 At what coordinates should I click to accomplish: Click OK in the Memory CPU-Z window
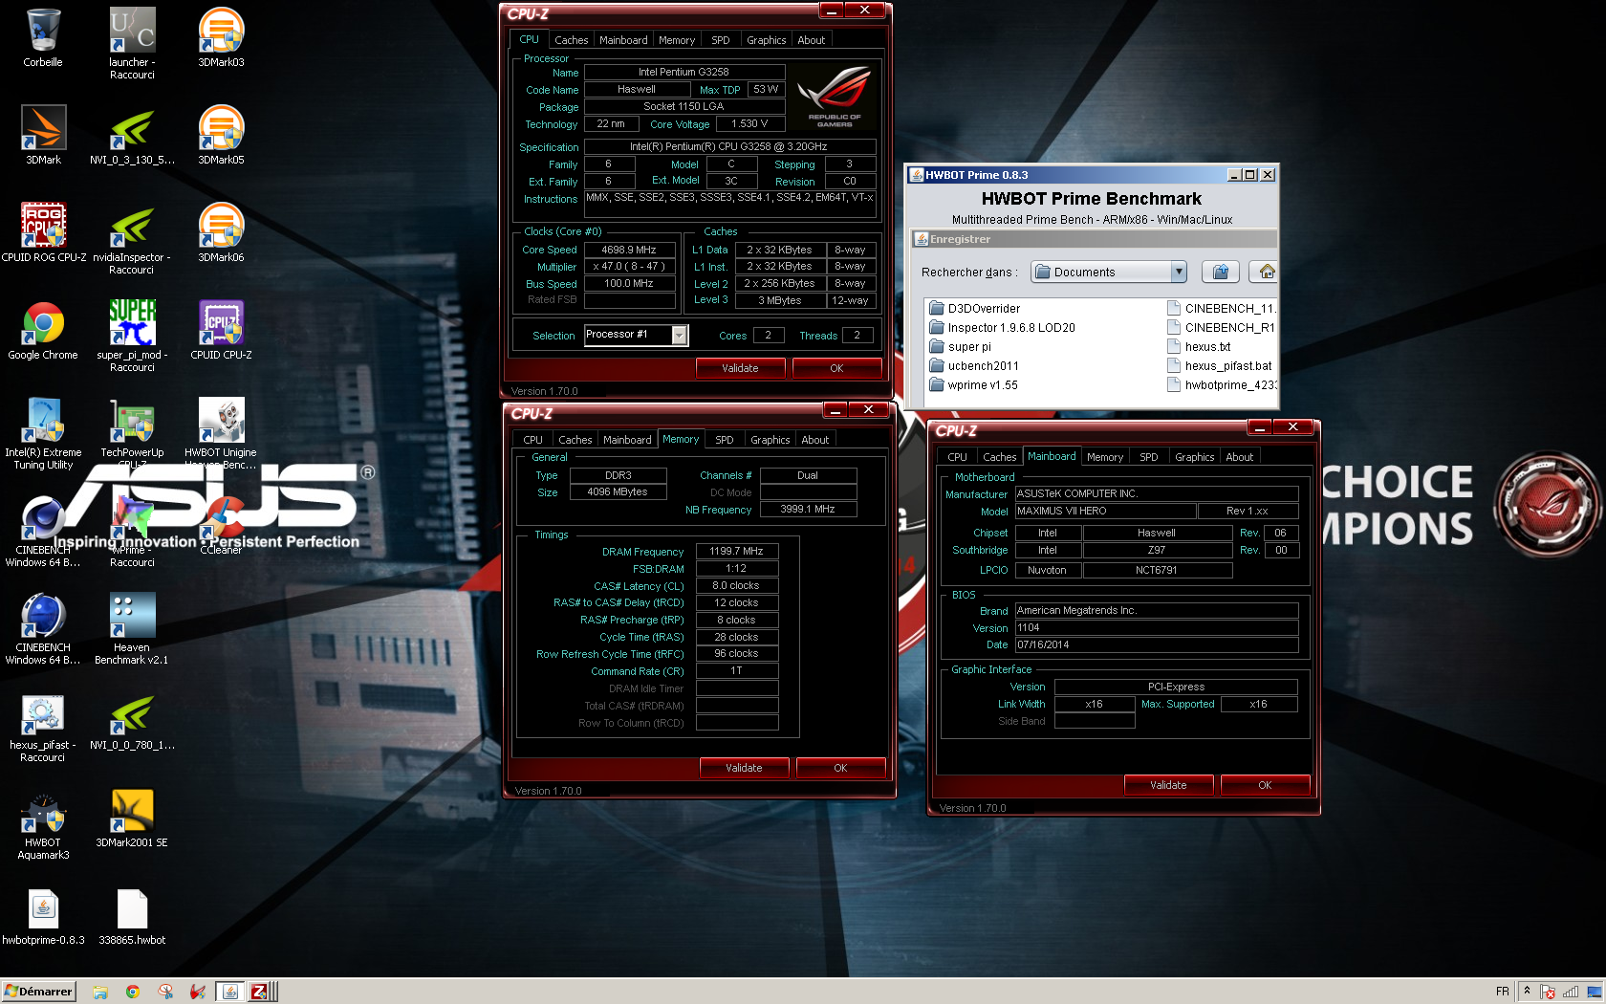[x=840, y=768]
